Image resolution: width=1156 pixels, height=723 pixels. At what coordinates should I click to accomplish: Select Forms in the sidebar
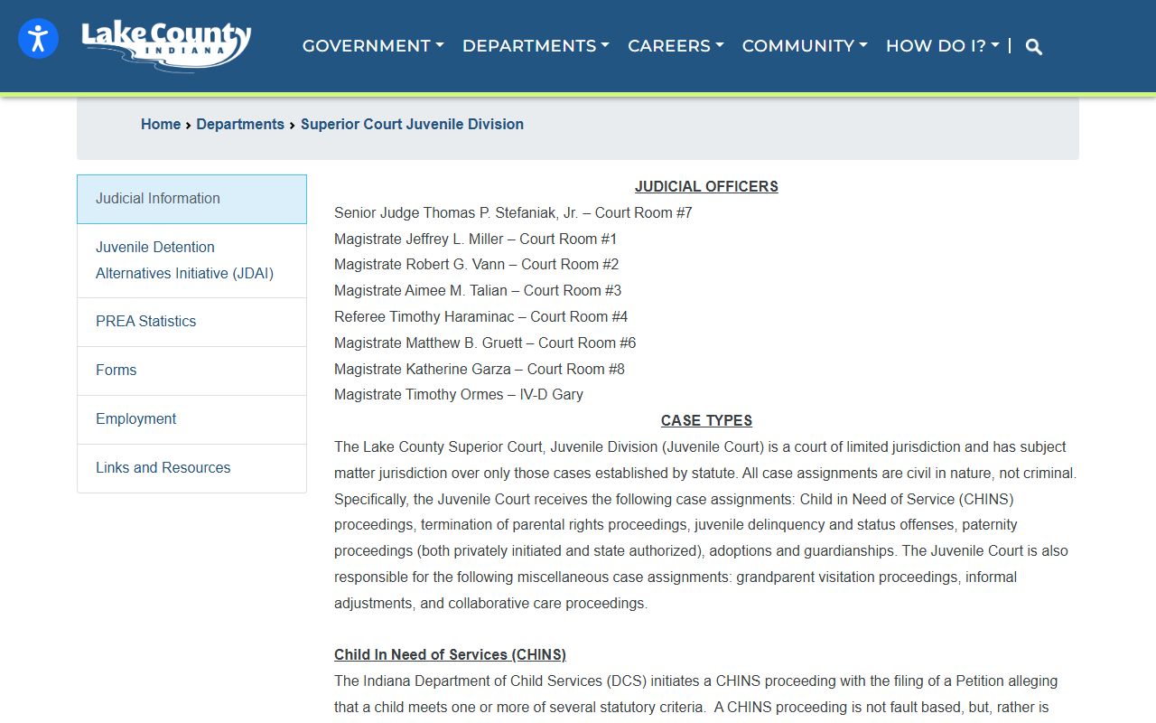pos(191,371)
